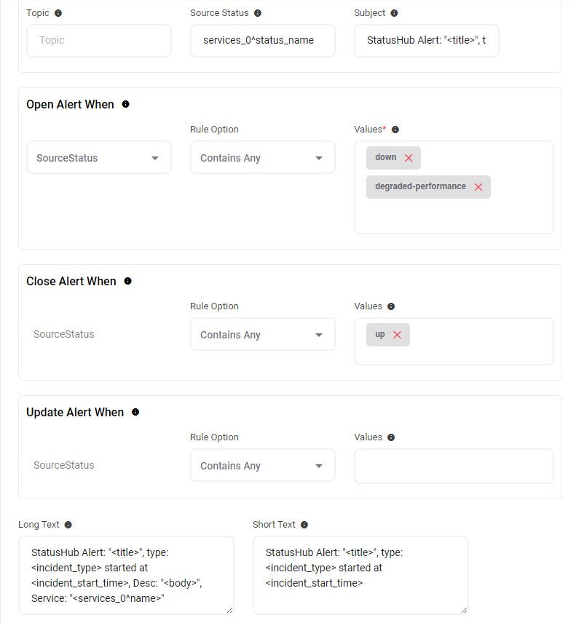Expand Rule Option dropdown under Update Alert When
The width and height of the screenshot is (576, 623).
[x=263, y=466]
